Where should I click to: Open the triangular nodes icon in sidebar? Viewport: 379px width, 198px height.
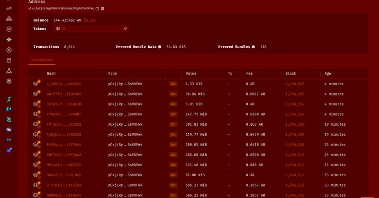(9, 71)
